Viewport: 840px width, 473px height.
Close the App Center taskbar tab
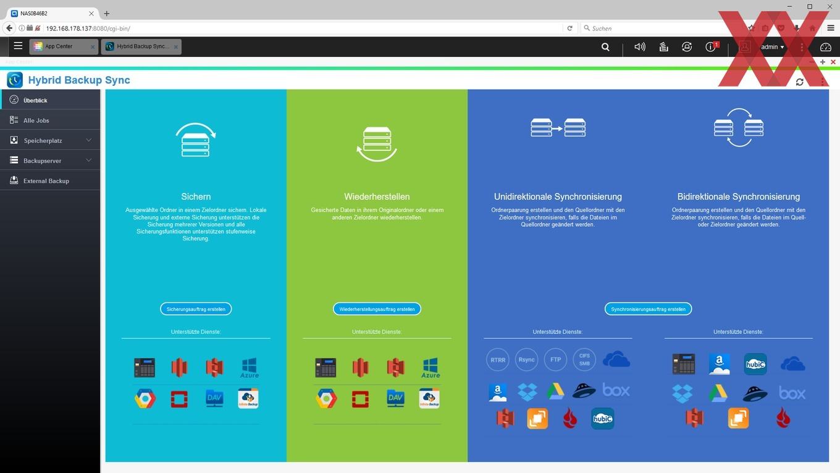pos(93,47)
